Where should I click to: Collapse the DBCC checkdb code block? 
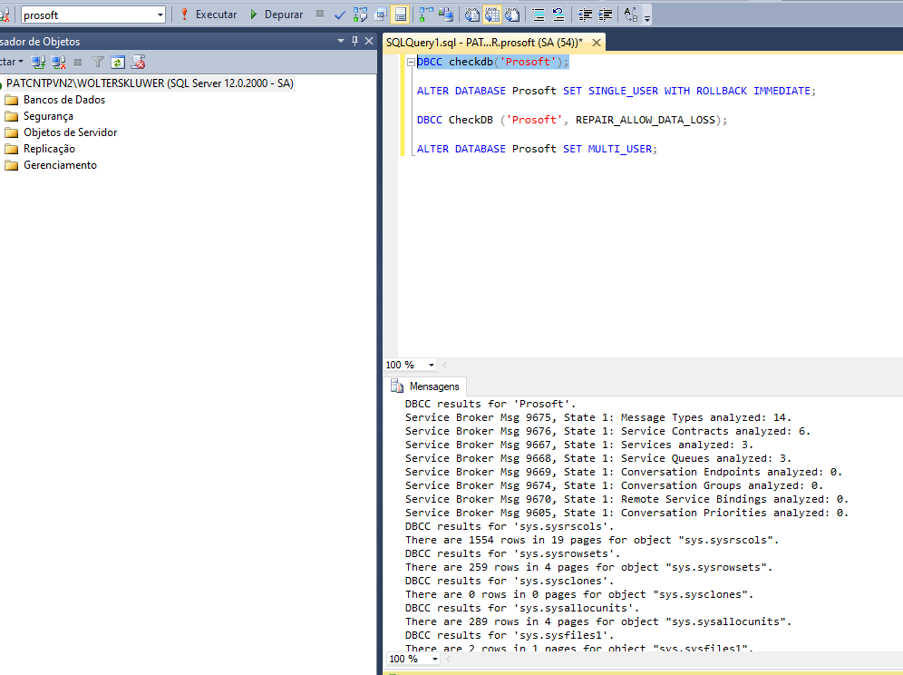tap(411, 62)
